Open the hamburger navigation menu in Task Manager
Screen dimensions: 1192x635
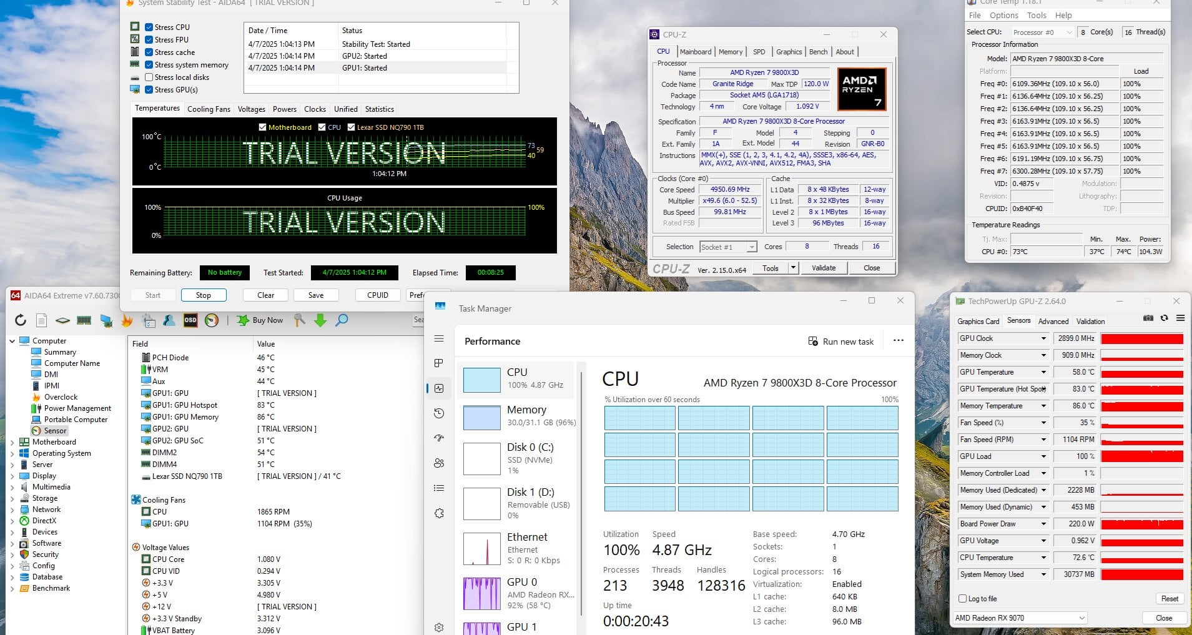(439, 338)
